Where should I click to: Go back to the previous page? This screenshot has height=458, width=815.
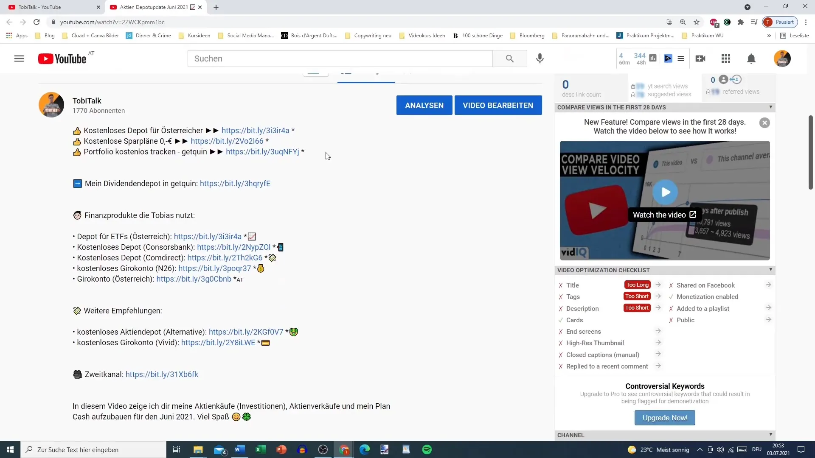(9, 22)
